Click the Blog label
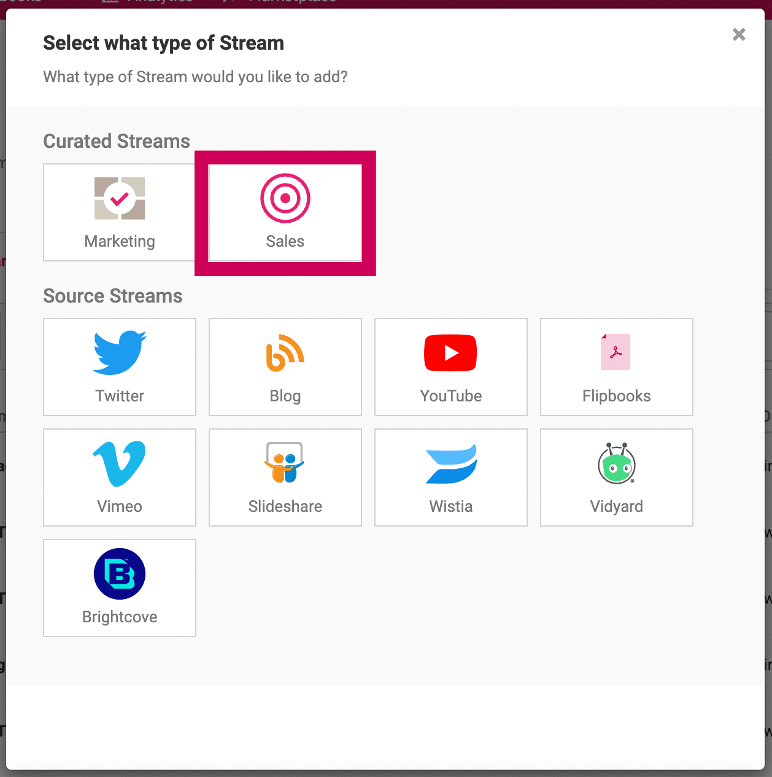The height and width of the screenshot is (777, 772). click(x=285, y=396)
